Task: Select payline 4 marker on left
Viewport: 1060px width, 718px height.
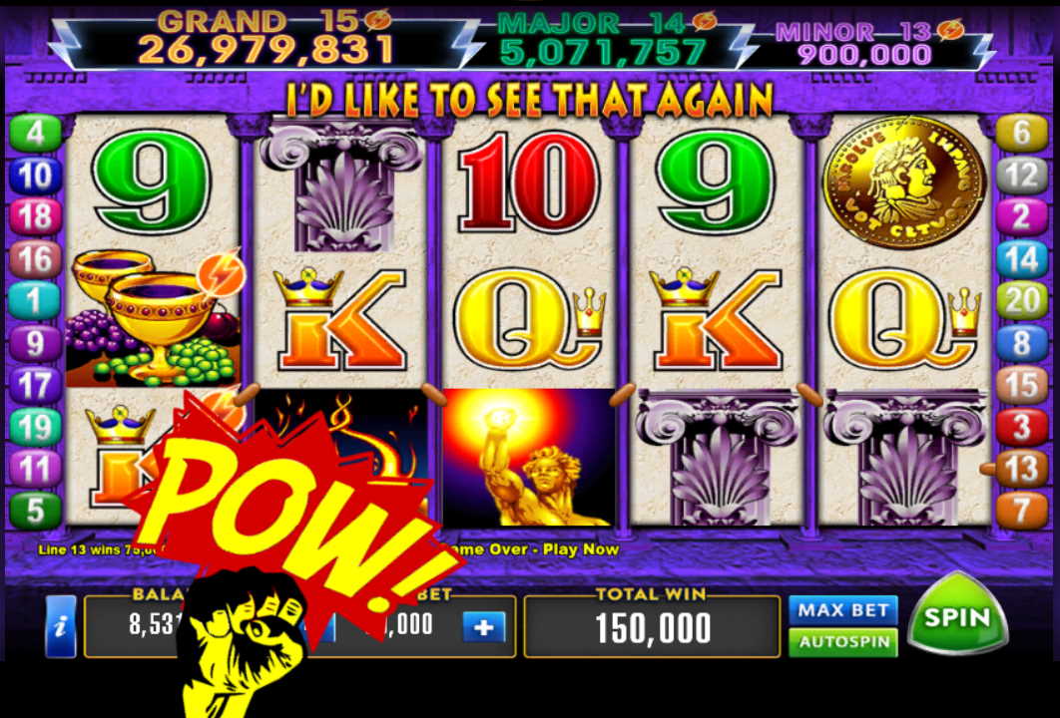Action: pyautogui.click(x=35, y=133)
